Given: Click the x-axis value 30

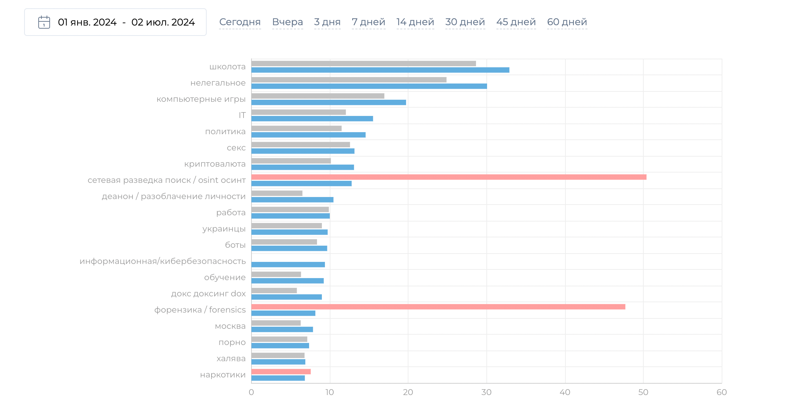Looking at the screenshot, I should point(486,392).
